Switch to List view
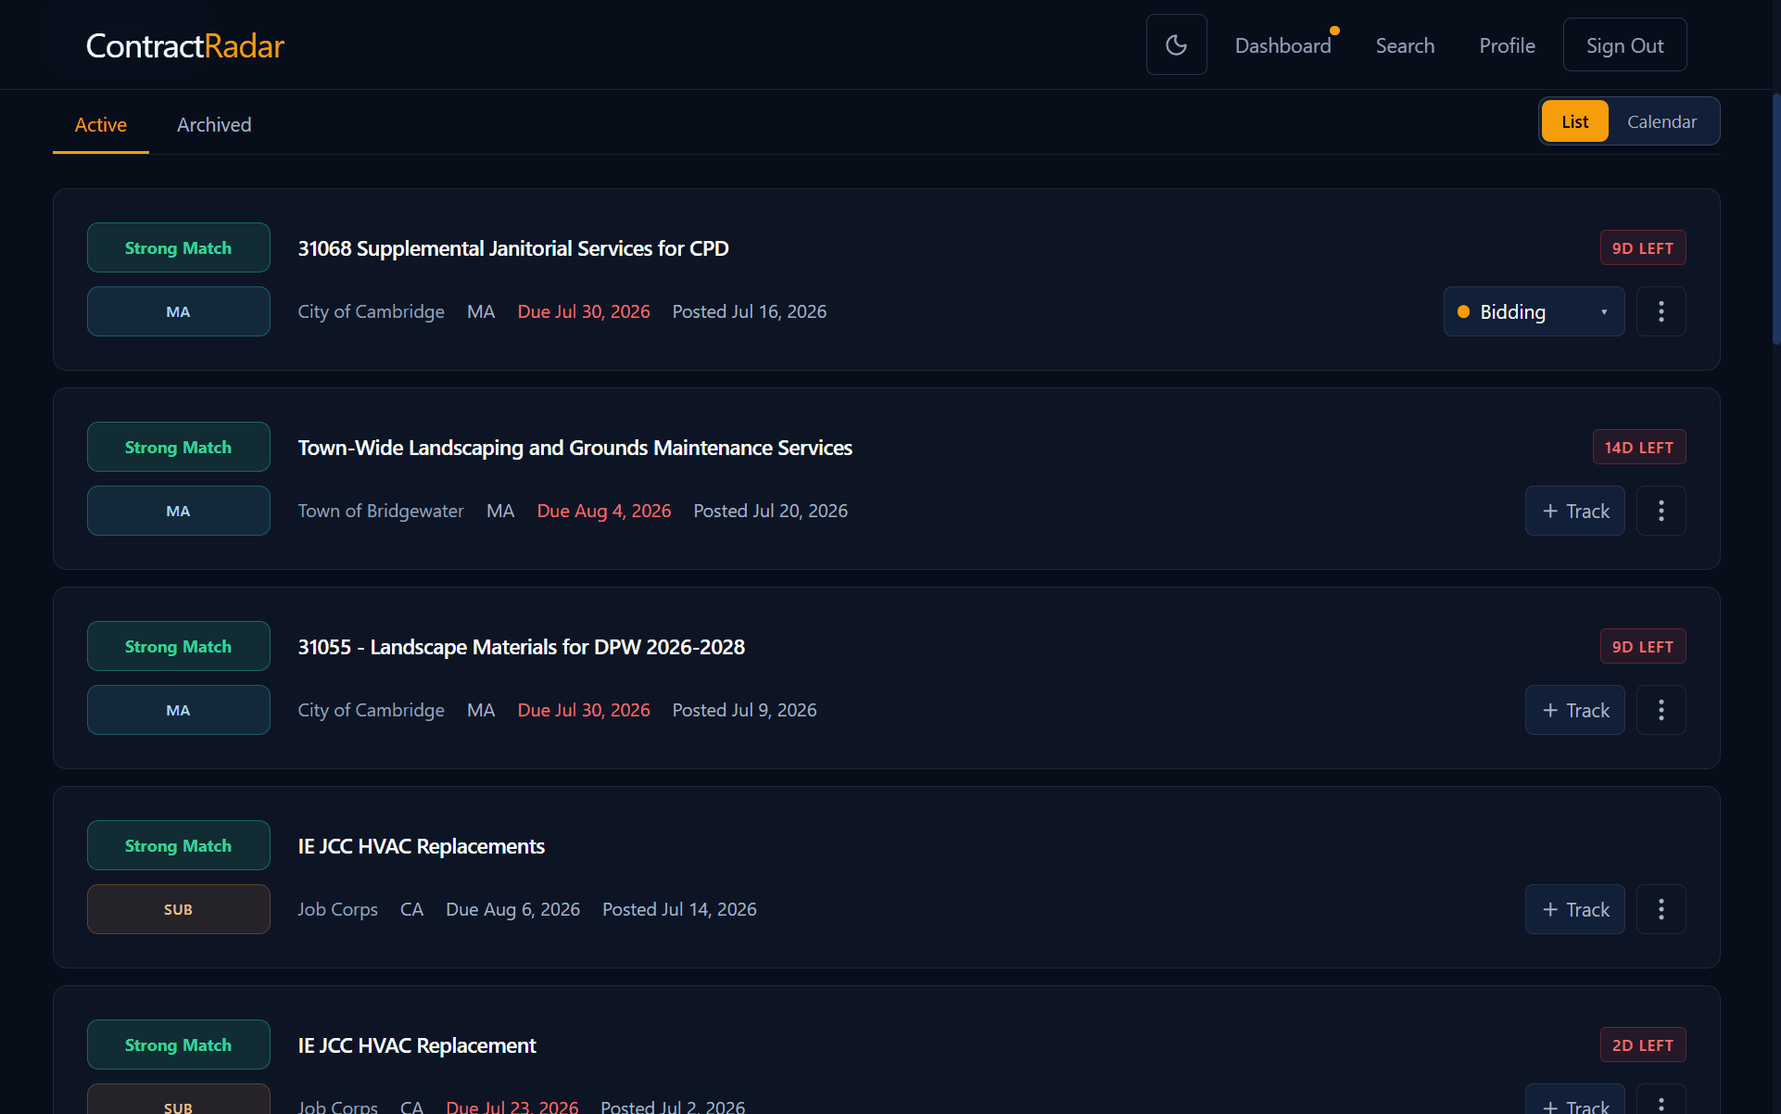This screenshot has height=1114, width=1781. coord(1574,121)
